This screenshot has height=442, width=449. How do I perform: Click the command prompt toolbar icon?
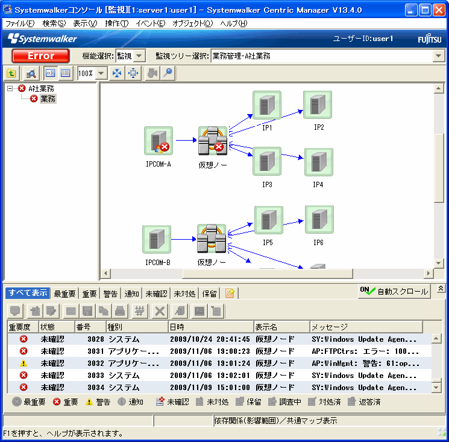pyautogui.click(x=199, y=311)
